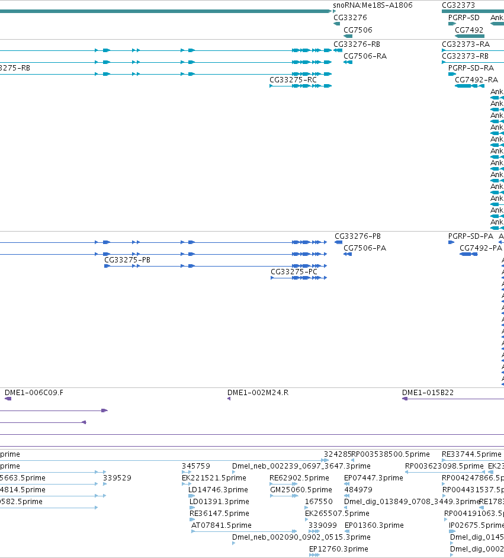The height and width of the screenshot is (558, 504).
Task: Select the purple DME1-006C09.F feature glyph
Action: (x=8, y=399)
